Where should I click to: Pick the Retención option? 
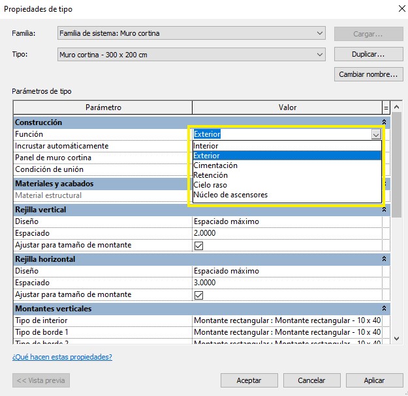click(211, 175)
